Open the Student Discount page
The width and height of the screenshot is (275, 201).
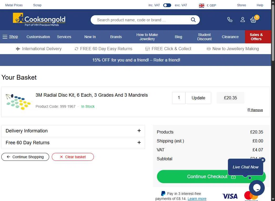204,37
